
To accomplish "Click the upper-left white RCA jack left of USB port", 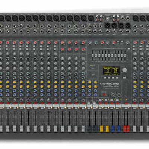I will [98, 16].
